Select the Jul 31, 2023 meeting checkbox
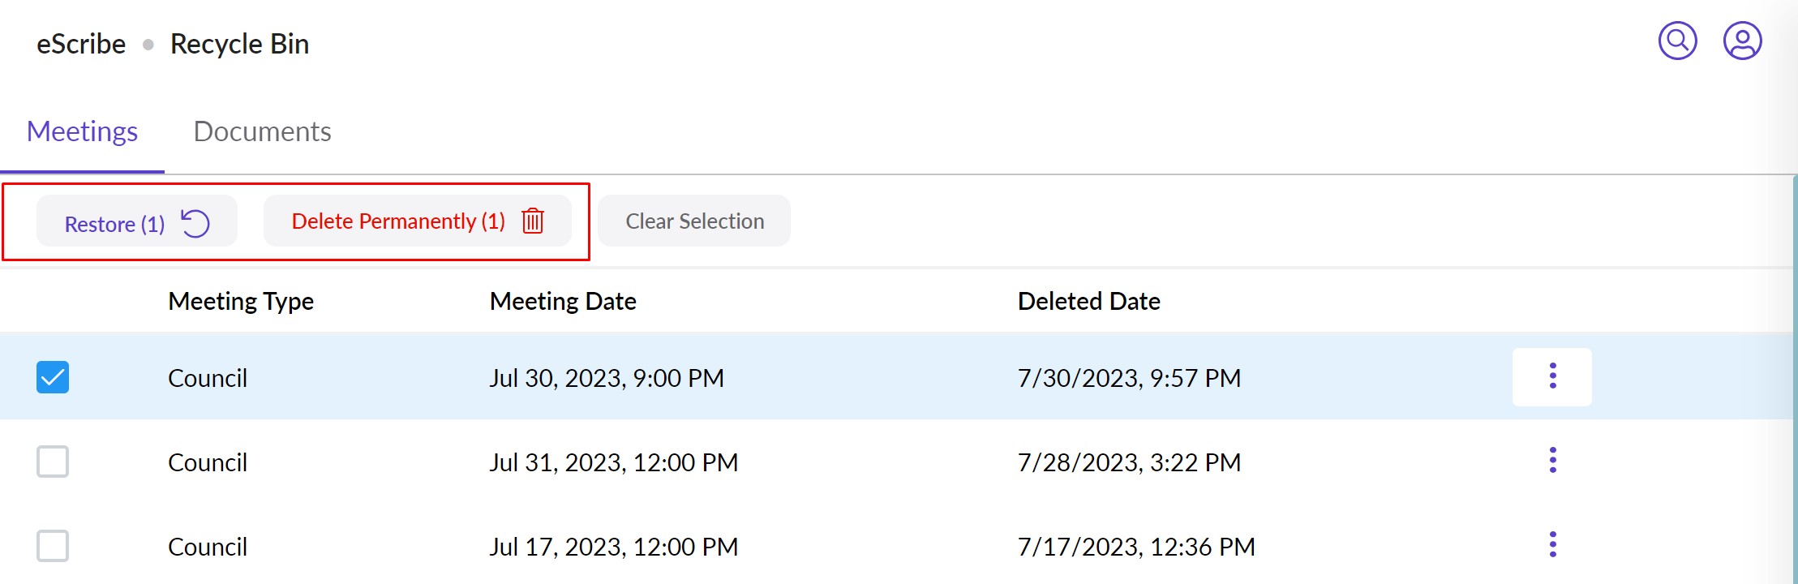This screenshot has width=1798, height=584. point(53,462)
